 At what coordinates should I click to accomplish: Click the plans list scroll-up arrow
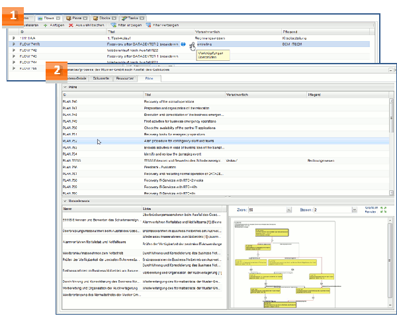click(392, 101)
